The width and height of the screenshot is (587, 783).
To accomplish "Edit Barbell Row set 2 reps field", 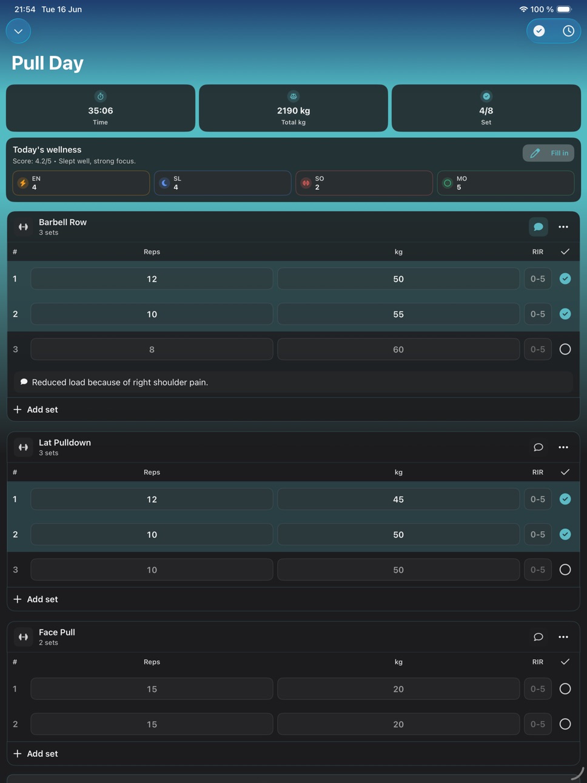I will click(x=152, y=314).
